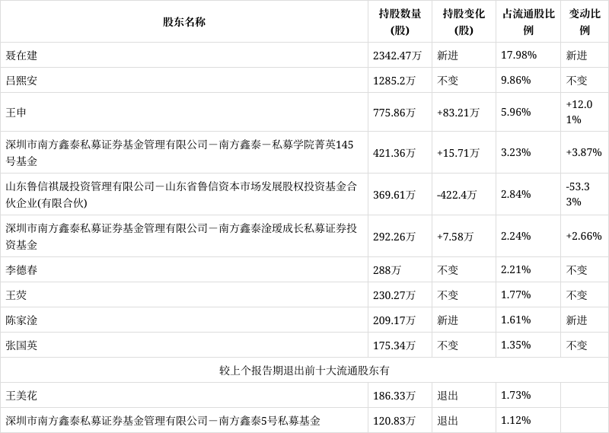Select the 南方鑫泰淦瑗成长私募证券投资基金 shareholder name
Screen dimensions: 609x433
tap(181, 236)
